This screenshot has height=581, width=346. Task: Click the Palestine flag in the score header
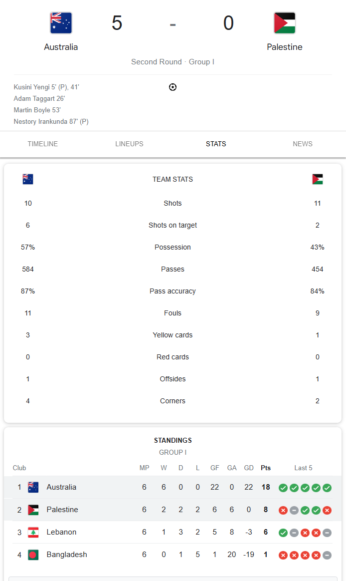285,23
